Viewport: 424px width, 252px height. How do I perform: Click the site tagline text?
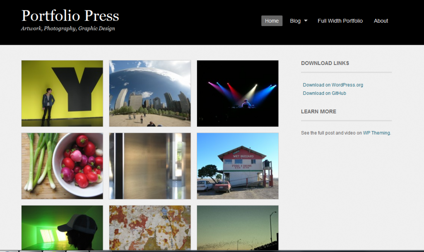68,29
